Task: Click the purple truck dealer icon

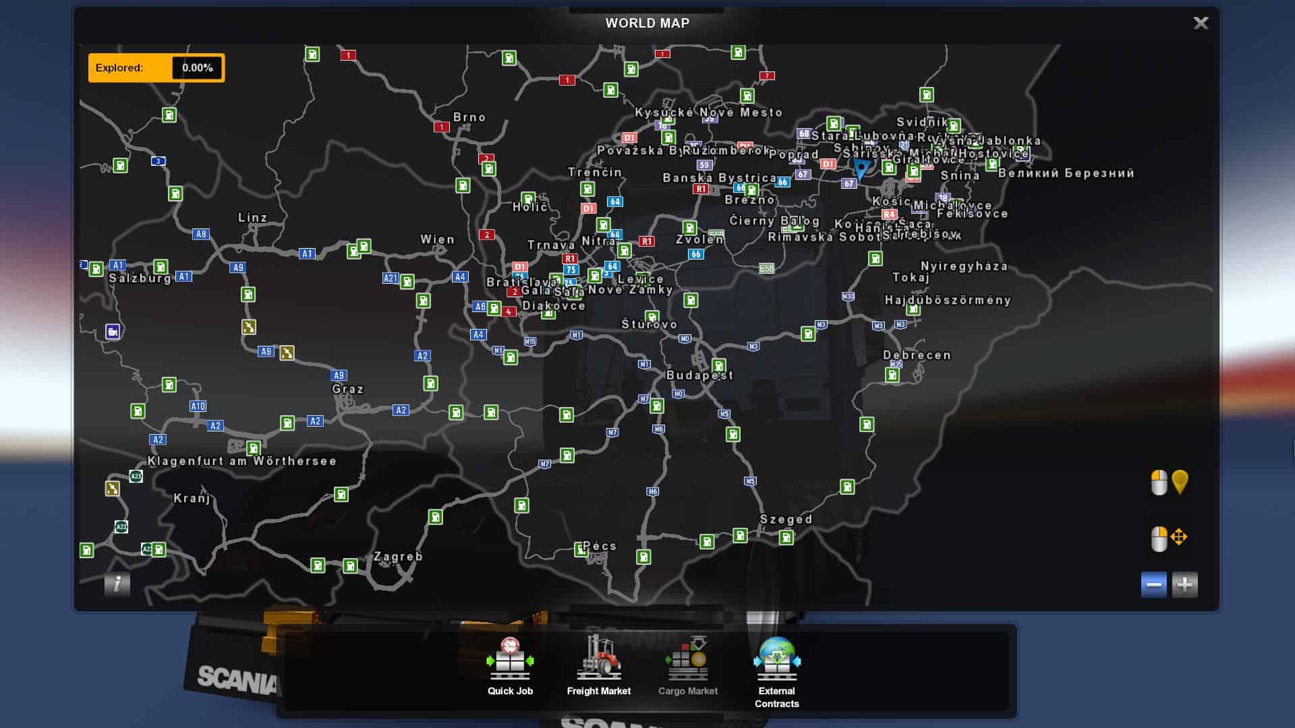Action: 113,332
